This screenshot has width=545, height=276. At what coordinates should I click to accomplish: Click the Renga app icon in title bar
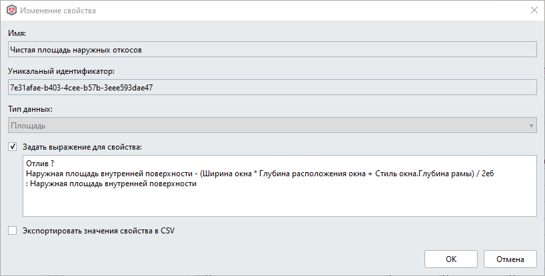pos(12,11)
